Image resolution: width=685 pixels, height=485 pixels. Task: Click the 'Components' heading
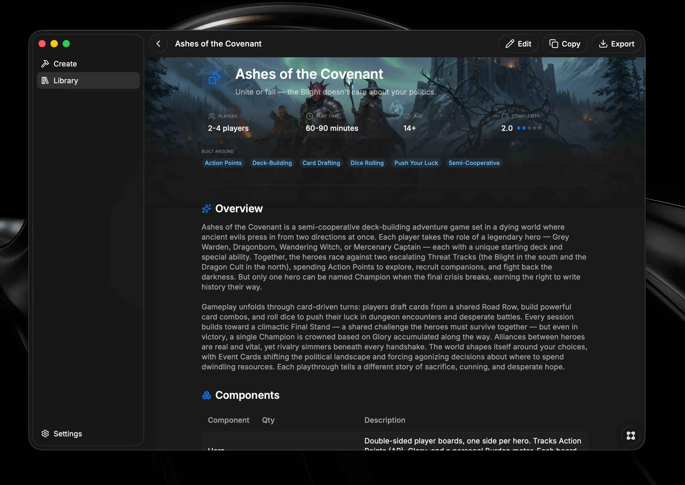click(247, 395)
